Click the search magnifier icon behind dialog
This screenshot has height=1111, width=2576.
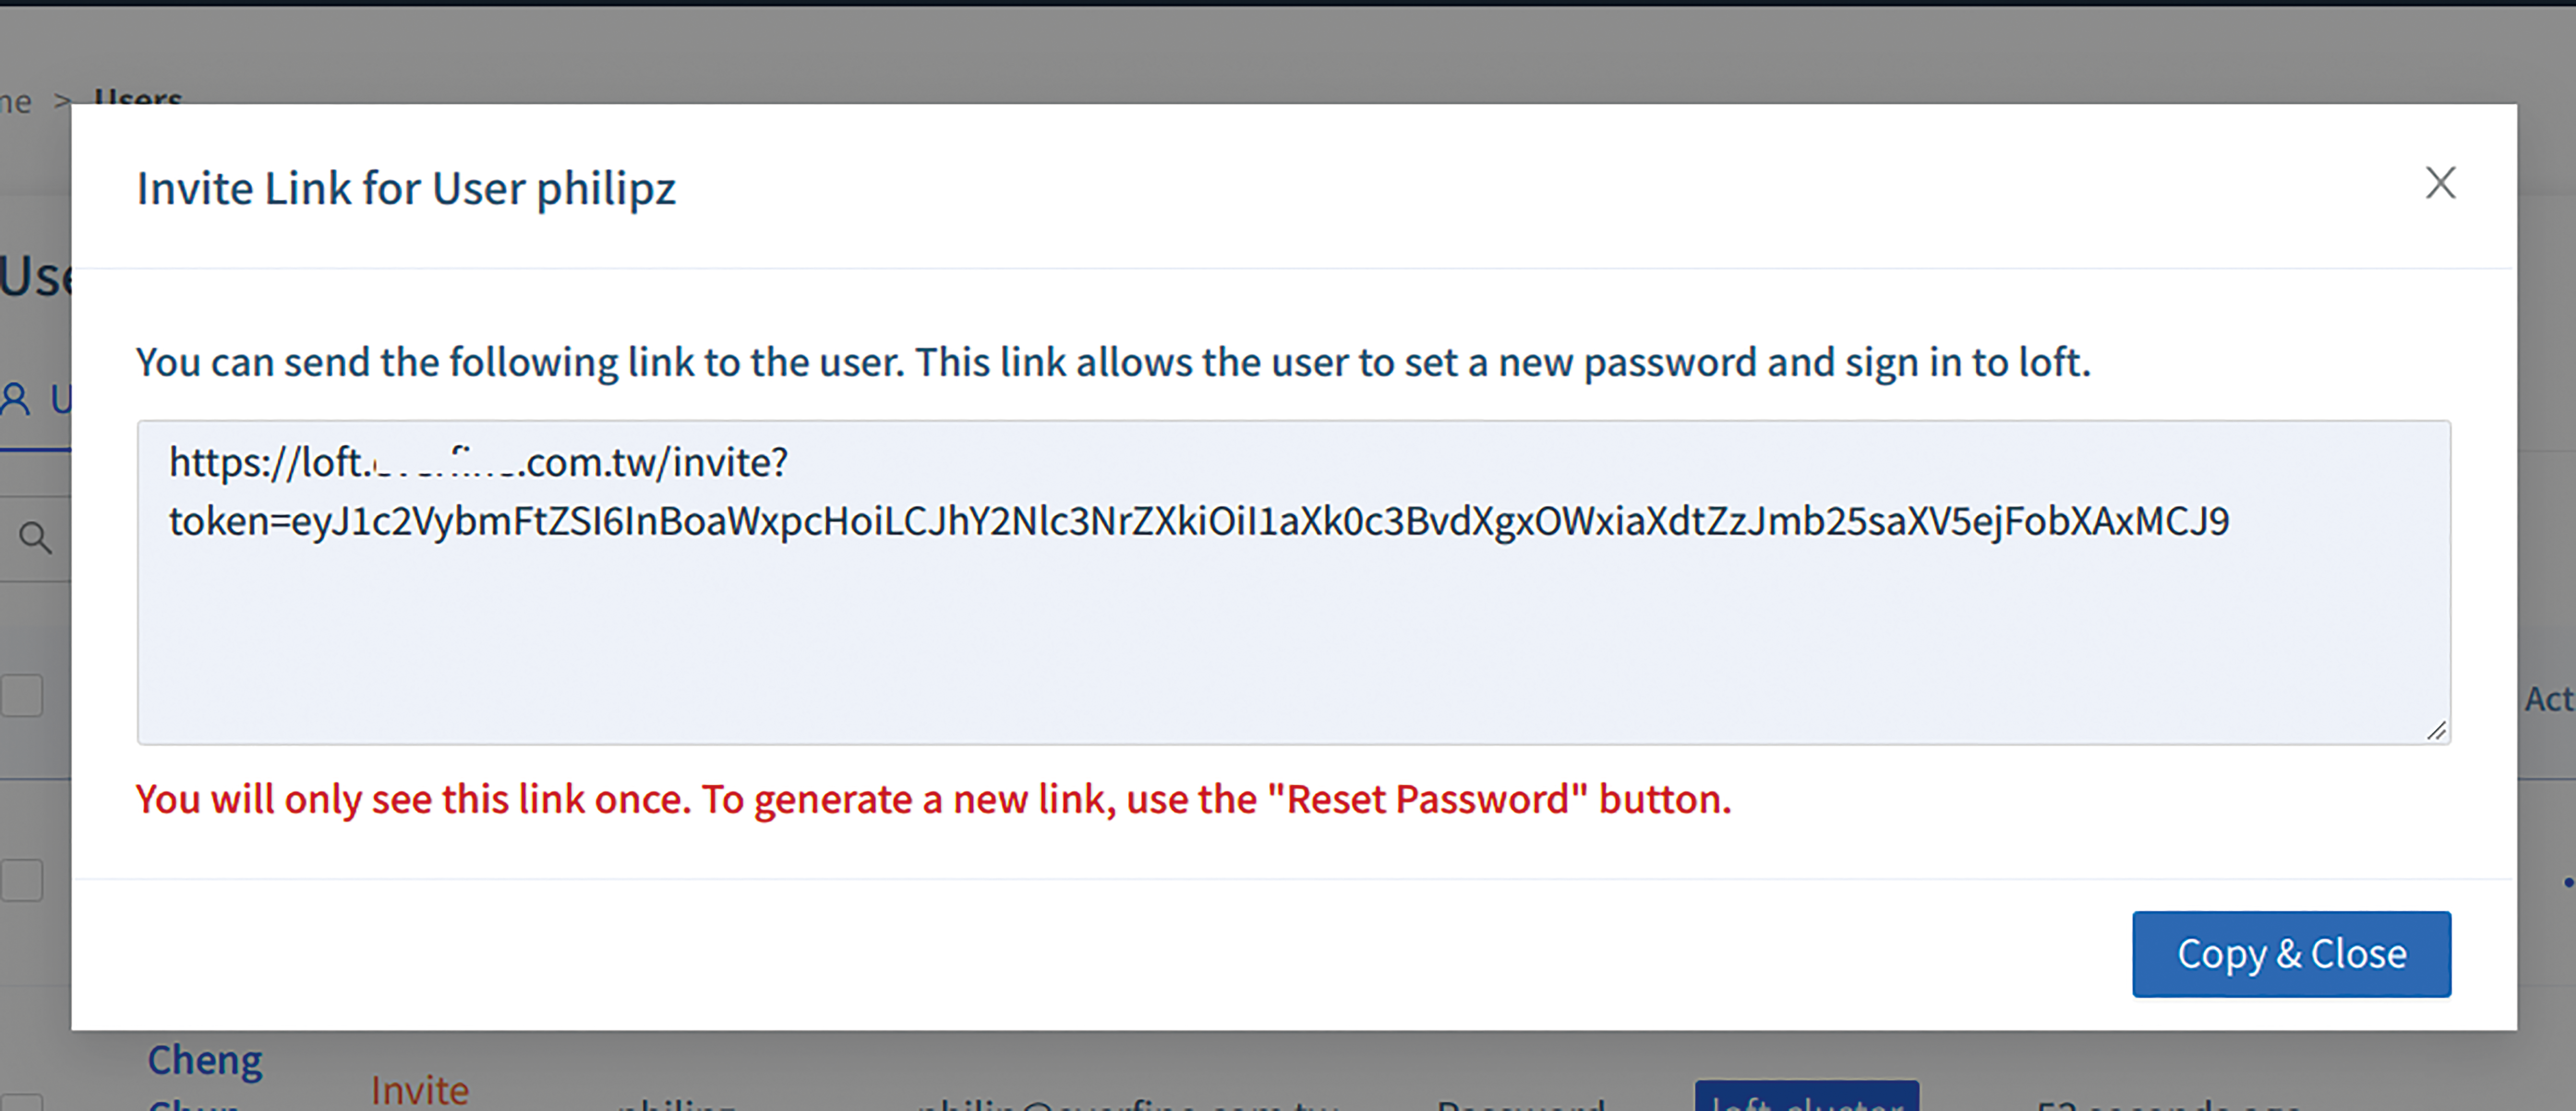tap(35, 538)
